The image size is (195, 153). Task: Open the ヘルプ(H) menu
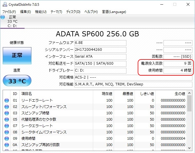91,12
